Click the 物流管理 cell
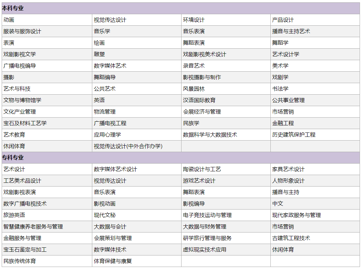 point(137,112)
